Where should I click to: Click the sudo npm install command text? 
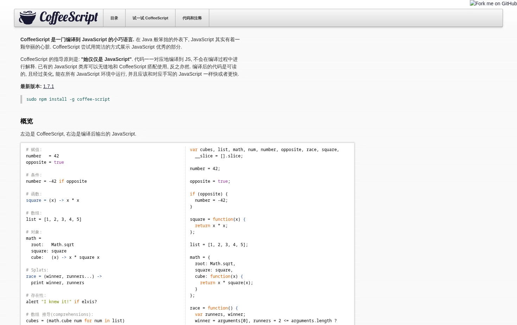(68, 99)
